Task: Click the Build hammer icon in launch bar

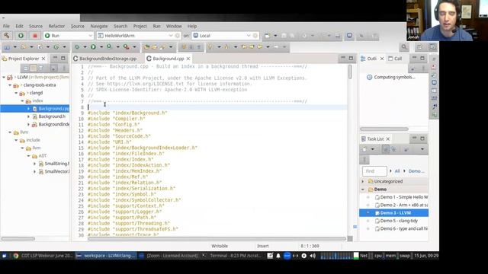Action: pyautogui.click(x=7, y=36)
